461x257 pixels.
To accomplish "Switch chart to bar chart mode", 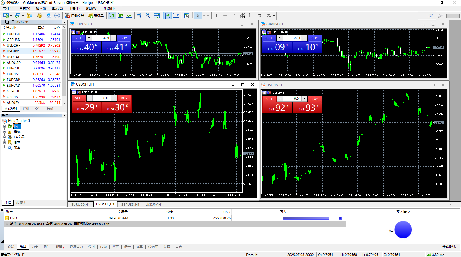I will click(x=112, y=16).
